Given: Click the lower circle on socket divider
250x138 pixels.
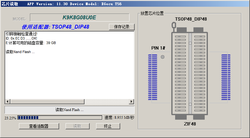Looking at the screenshot, I should tap(190, 104).
